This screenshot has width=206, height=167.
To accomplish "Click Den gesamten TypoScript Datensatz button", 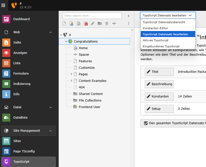I will click(173, 123).
